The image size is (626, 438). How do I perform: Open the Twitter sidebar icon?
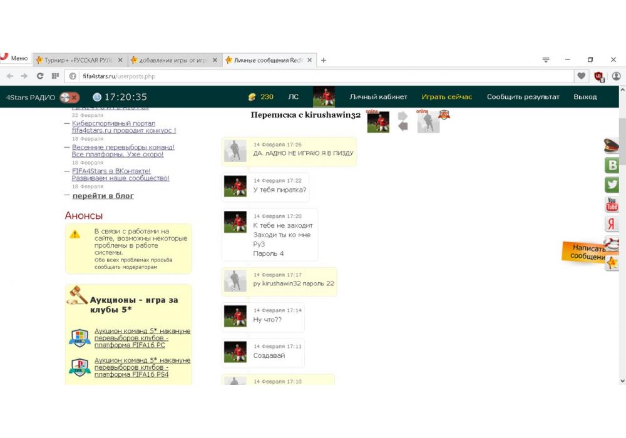click(x=612, y=185)
